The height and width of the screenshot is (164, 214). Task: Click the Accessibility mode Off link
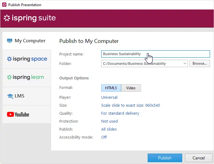[104, 137]
